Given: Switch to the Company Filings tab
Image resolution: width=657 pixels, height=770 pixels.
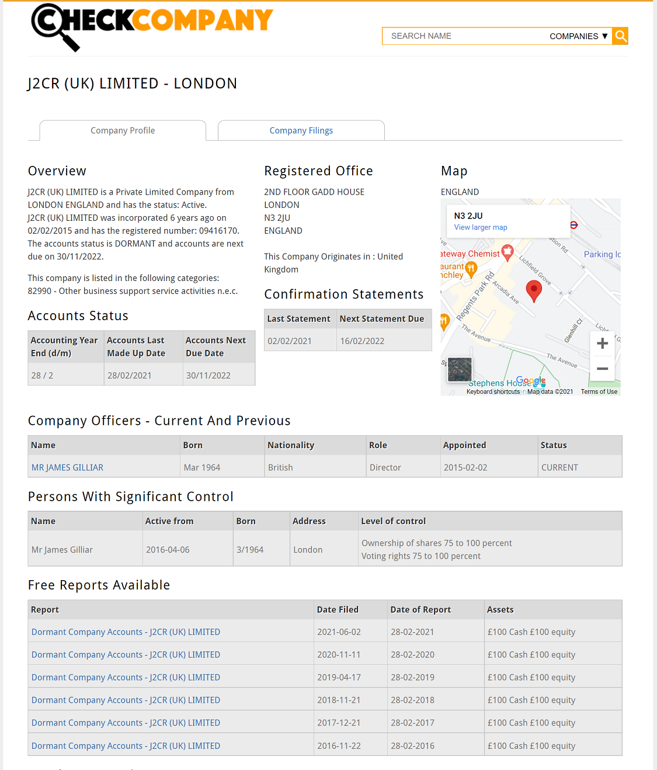Looking at the screenshot, I should (301, 131).
